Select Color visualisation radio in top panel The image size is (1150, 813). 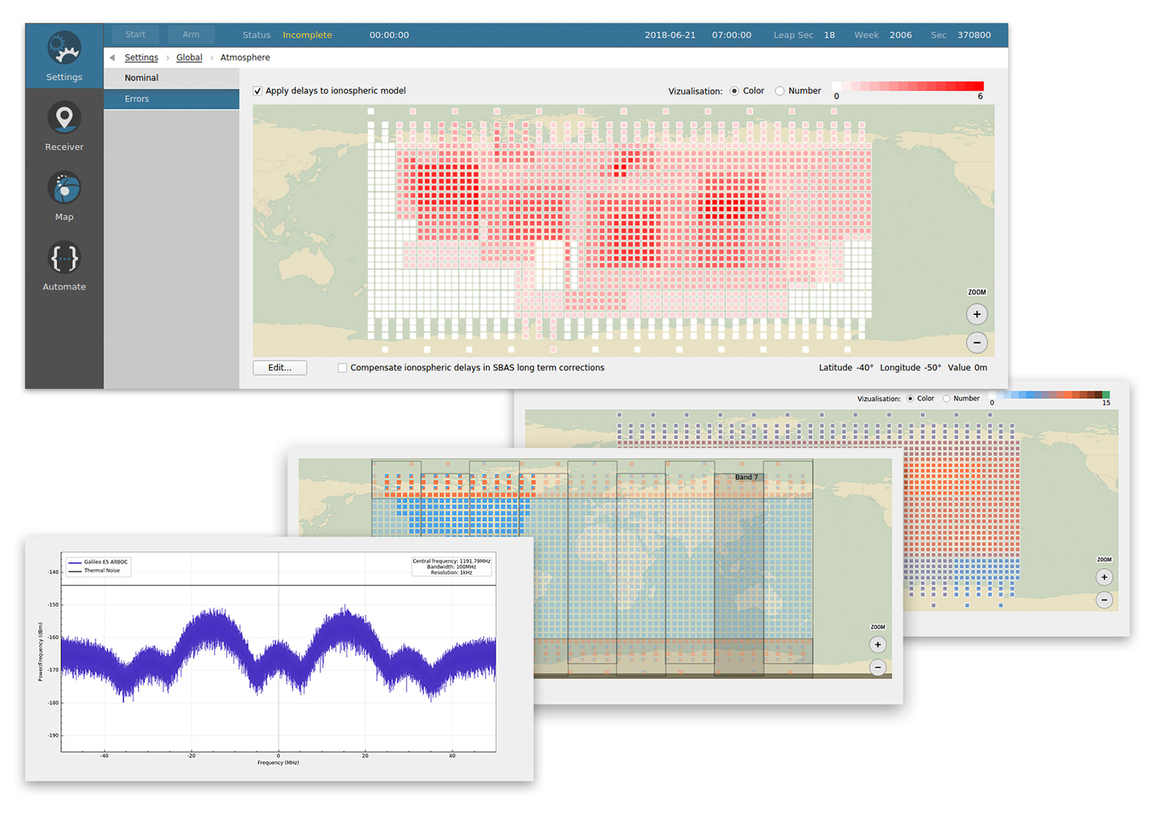(734, 91)
